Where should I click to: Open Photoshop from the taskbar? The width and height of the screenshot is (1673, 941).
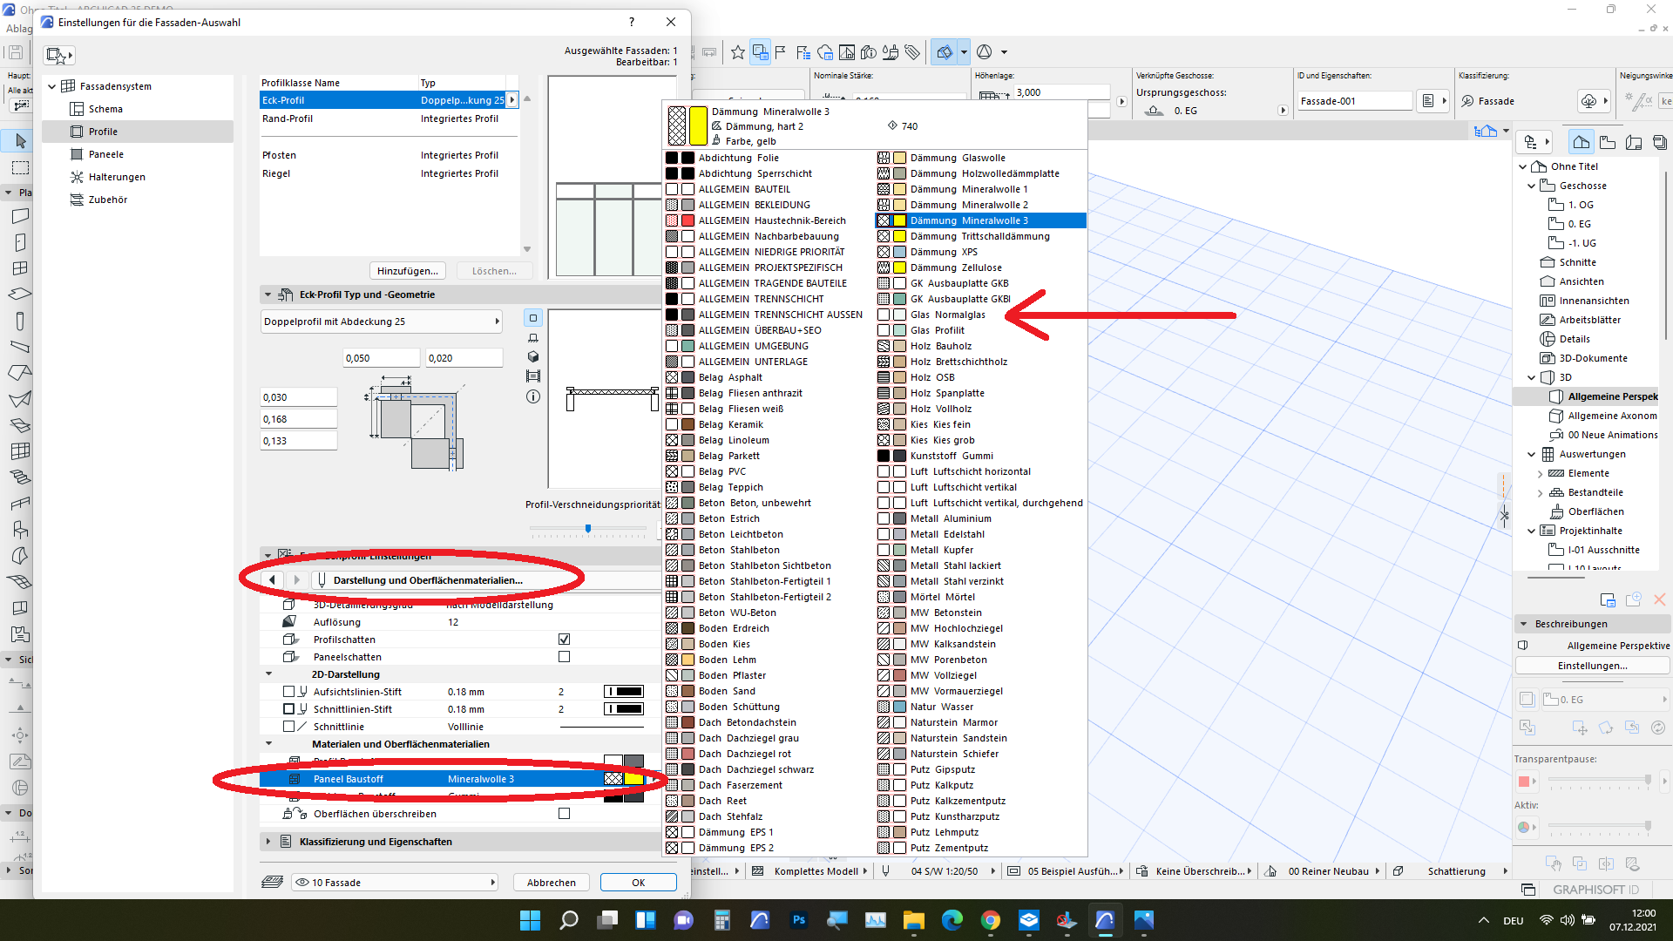tap(798, 920)
